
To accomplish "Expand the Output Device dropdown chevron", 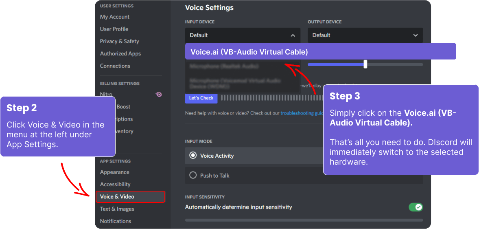I will pyautogui.click(x=415, y=35).
